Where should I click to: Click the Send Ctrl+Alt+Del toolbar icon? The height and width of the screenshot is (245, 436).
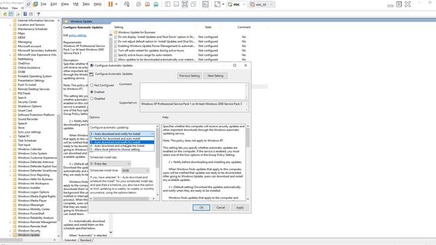click(127, 4)
